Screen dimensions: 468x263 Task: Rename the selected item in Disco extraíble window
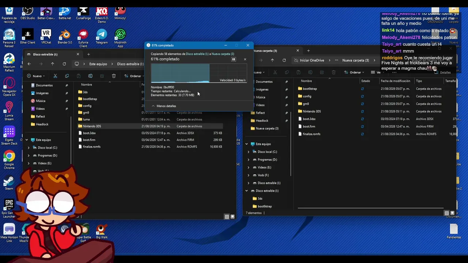click(90, 76)
